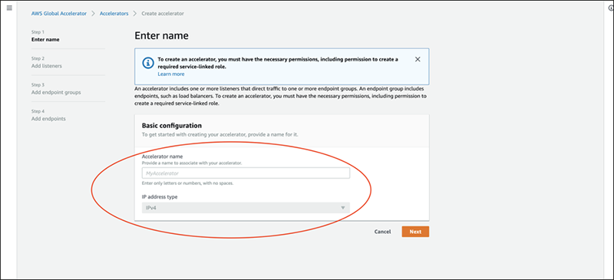Click the Create accelerator breadcrumb text
Viewport: 614px width, 280px height.
(x=163, y=13)
